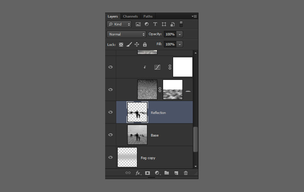304x192 pixels.
Task: Click the layer list scroll down arrow
Action: point(195,166)
